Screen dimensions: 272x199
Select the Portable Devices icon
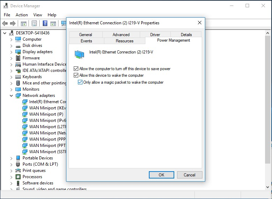click(18, 158)
